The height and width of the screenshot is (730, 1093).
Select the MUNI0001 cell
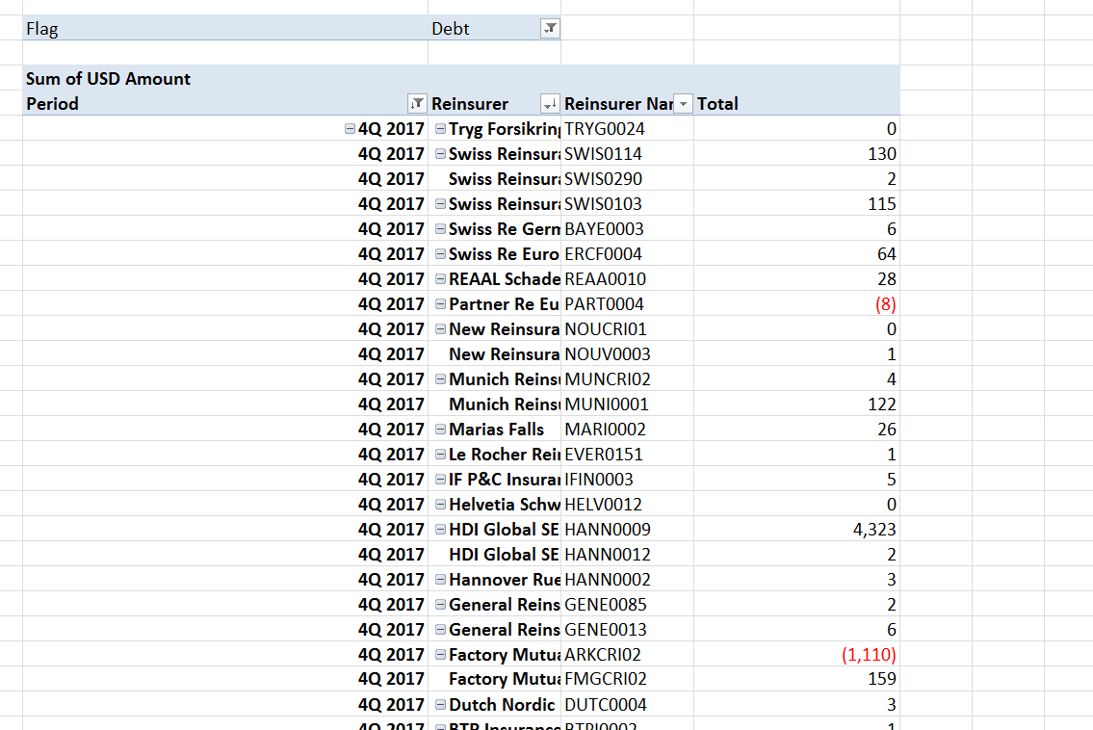[627, 404]
